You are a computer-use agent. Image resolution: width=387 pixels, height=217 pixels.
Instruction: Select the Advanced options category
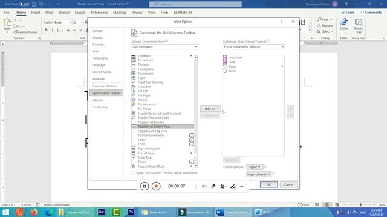tap(99, 79)
